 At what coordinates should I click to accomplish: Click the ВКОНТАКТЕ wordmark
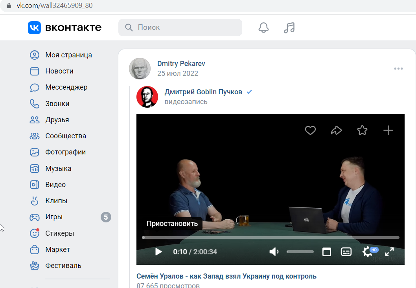click(x=74, y=28)
